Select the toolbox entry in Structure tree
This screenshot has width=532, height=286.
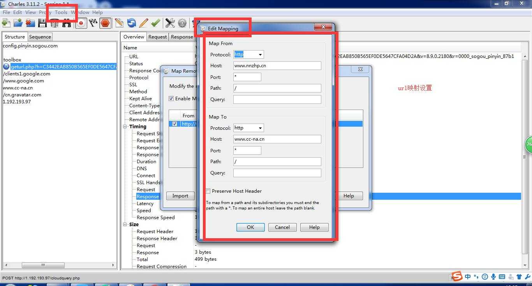[x=12, y=60]
